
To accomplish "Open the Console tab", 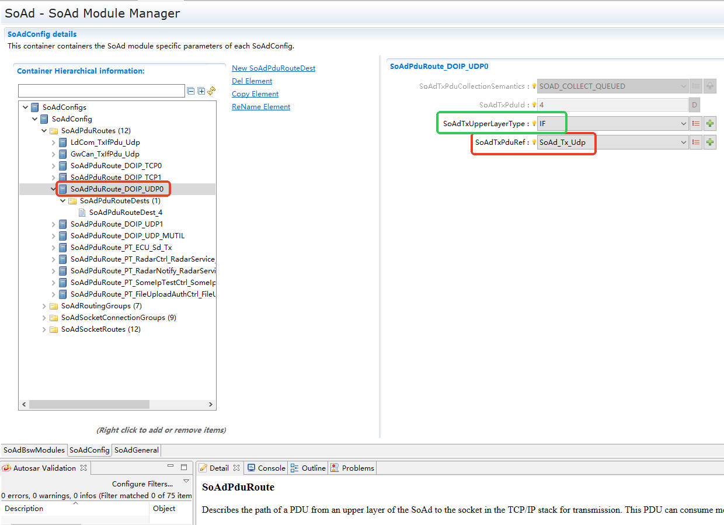I will (267, 468).
